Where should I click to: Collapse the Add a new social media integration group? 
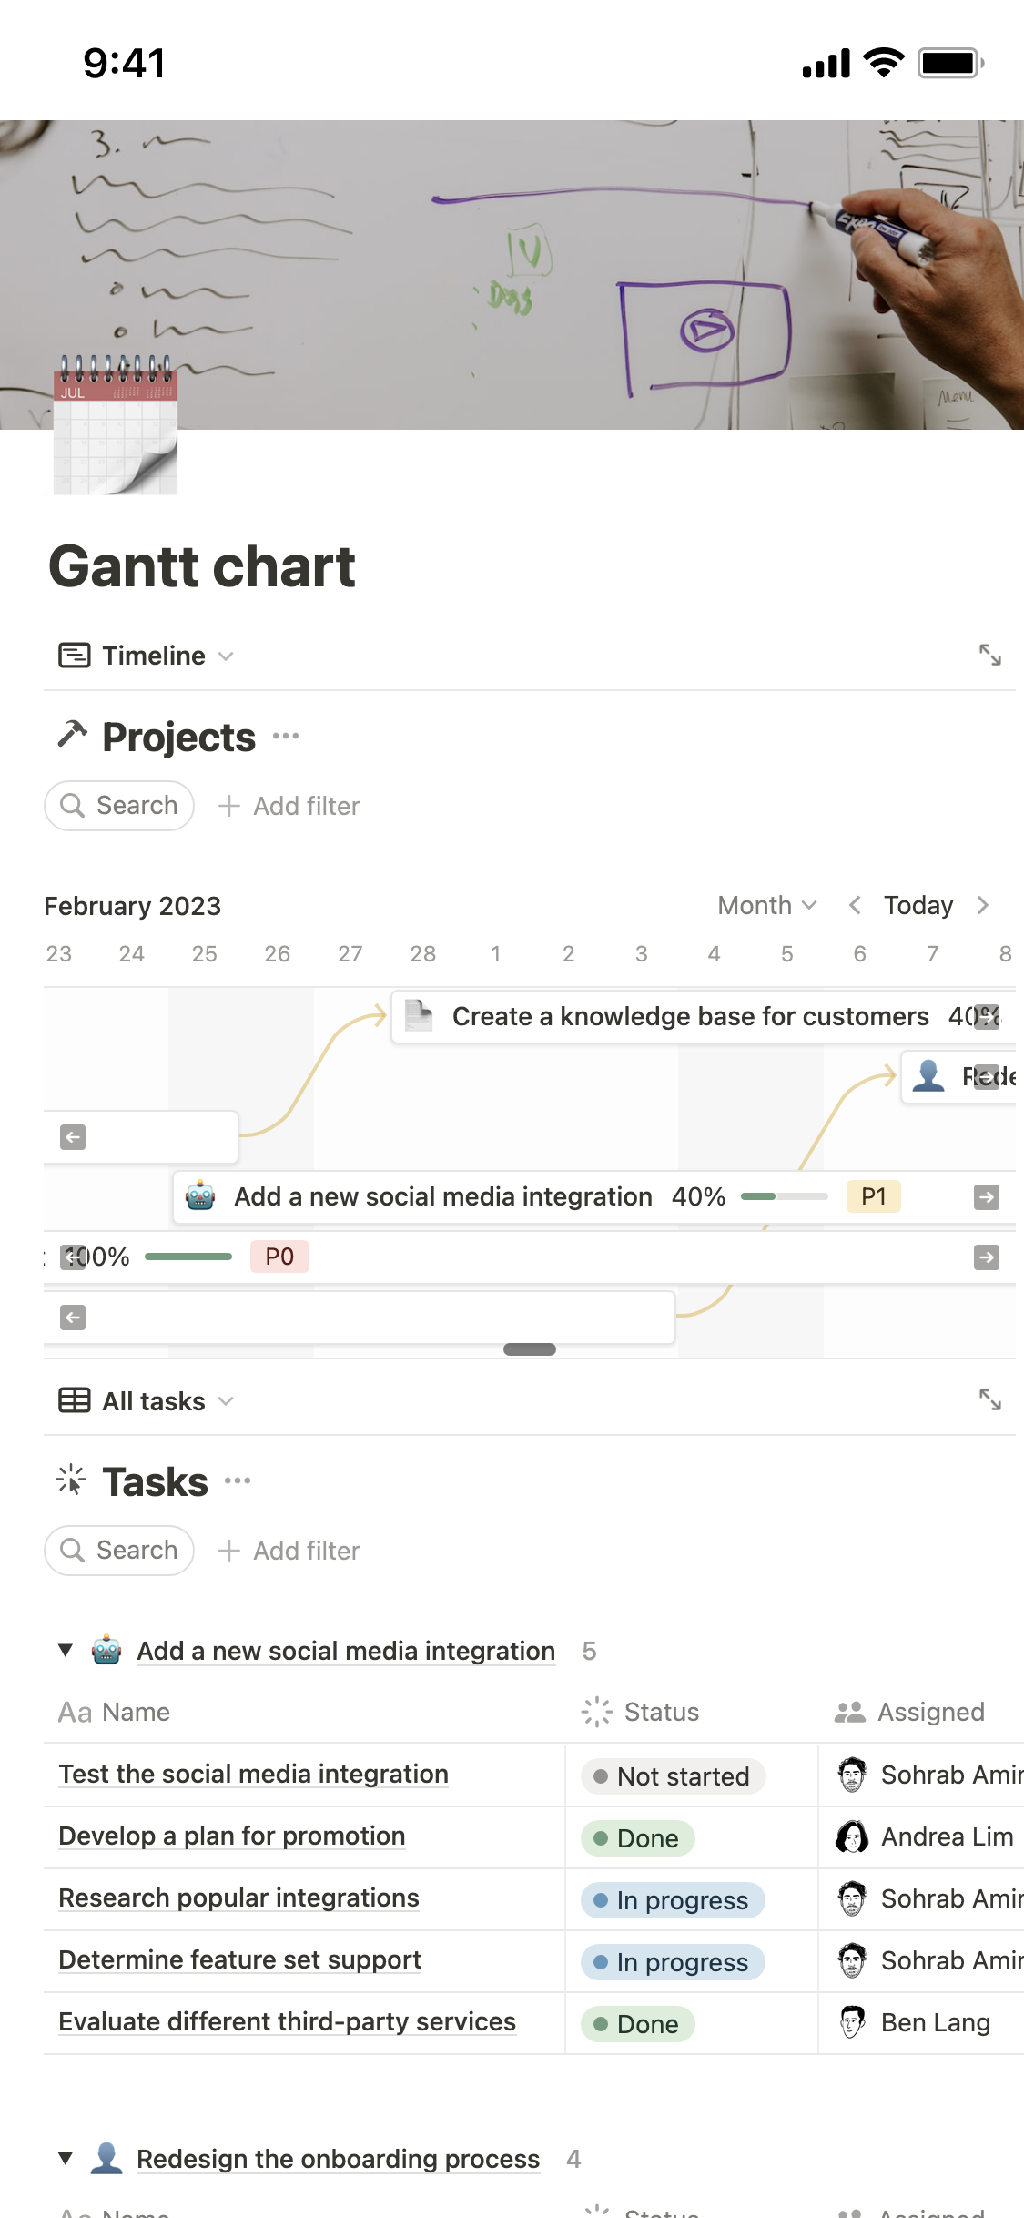click(x=65, y=1651)
